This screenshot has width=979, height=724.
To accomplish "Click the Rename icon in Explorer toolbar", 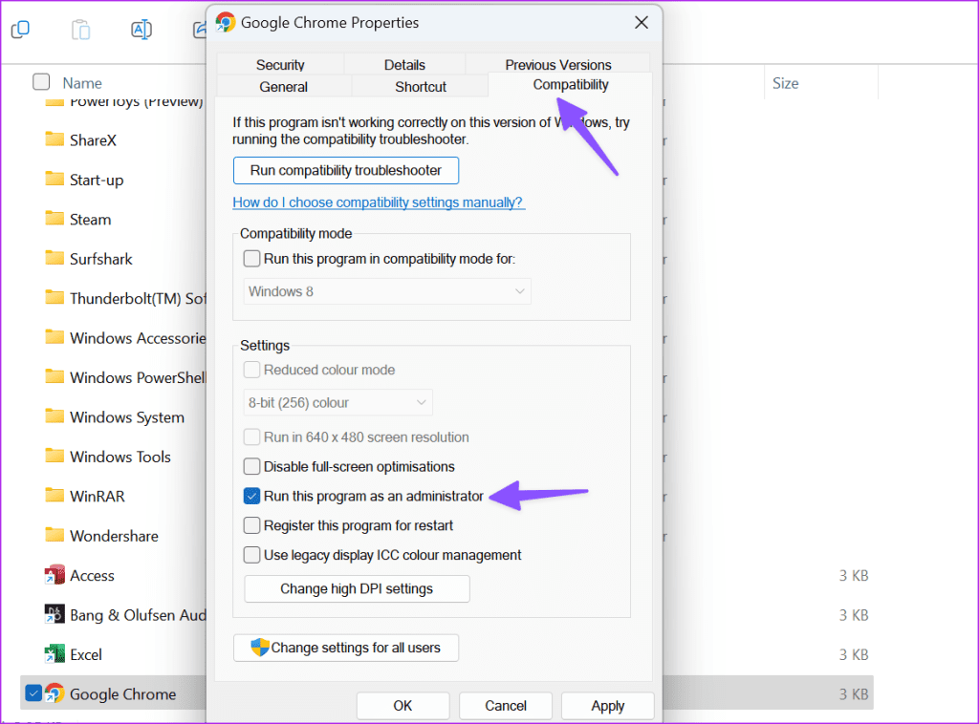I will (x=141, y=30).
